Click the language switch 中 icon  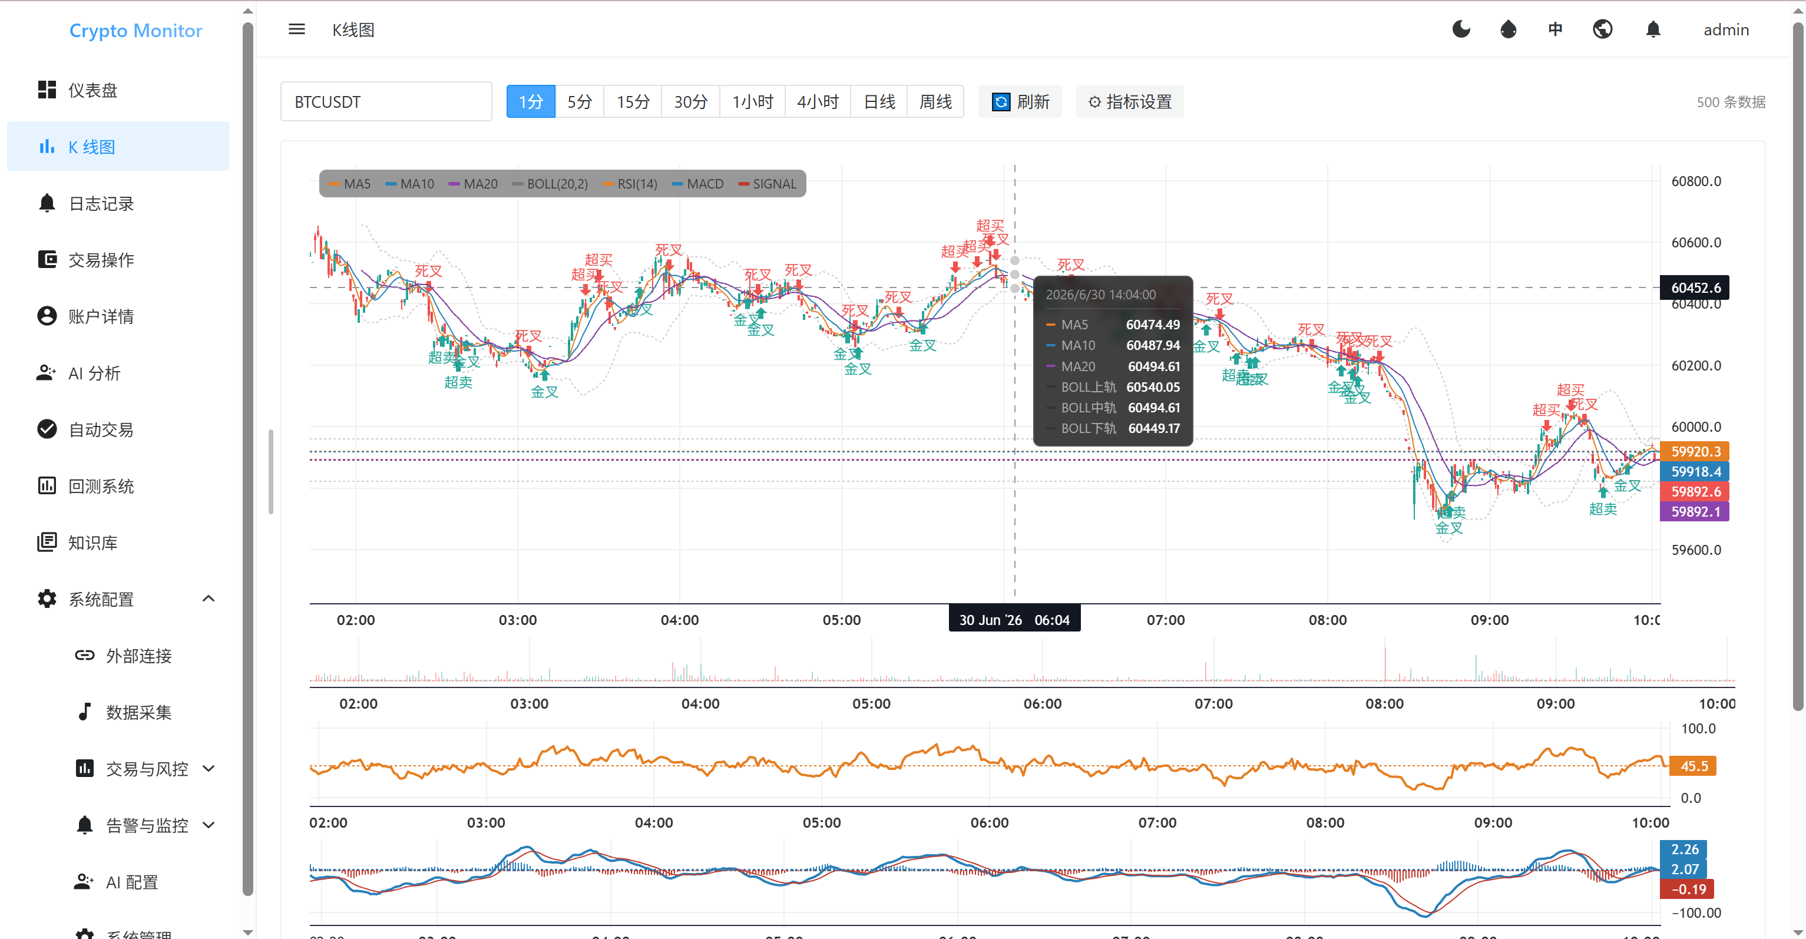click(x=1555, y=29)
